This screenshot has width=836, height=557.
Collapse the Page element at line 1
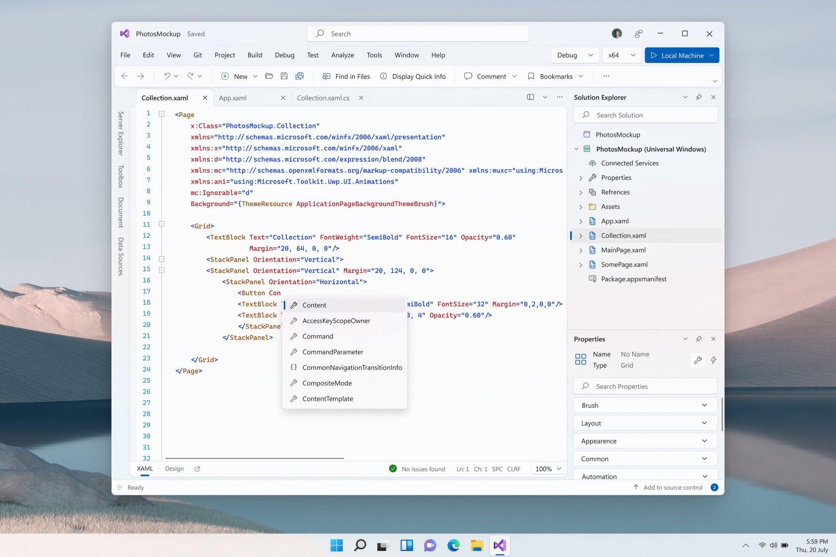pyautogui.click(x=162, y=113)
